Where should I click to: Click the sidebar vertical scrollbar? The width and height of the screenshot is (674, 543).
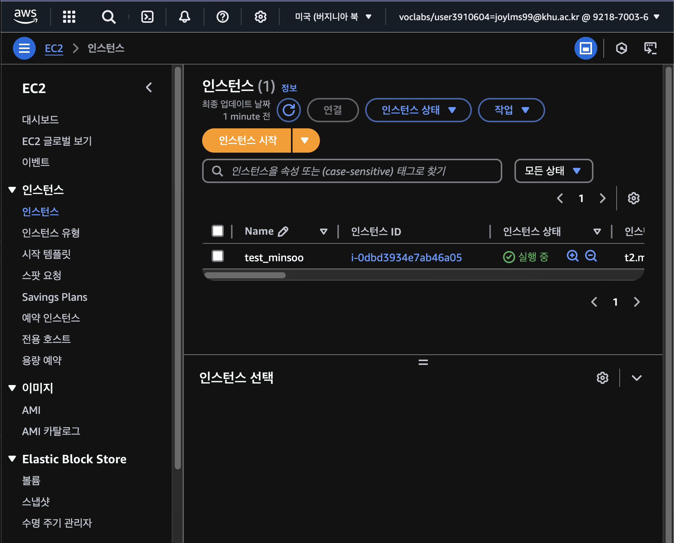(178, 268)
